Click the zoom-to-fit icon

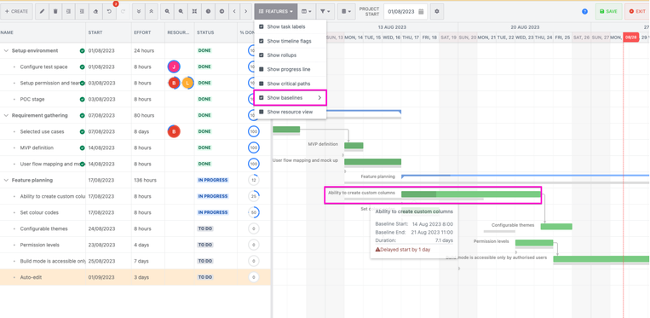pos(194,12)
